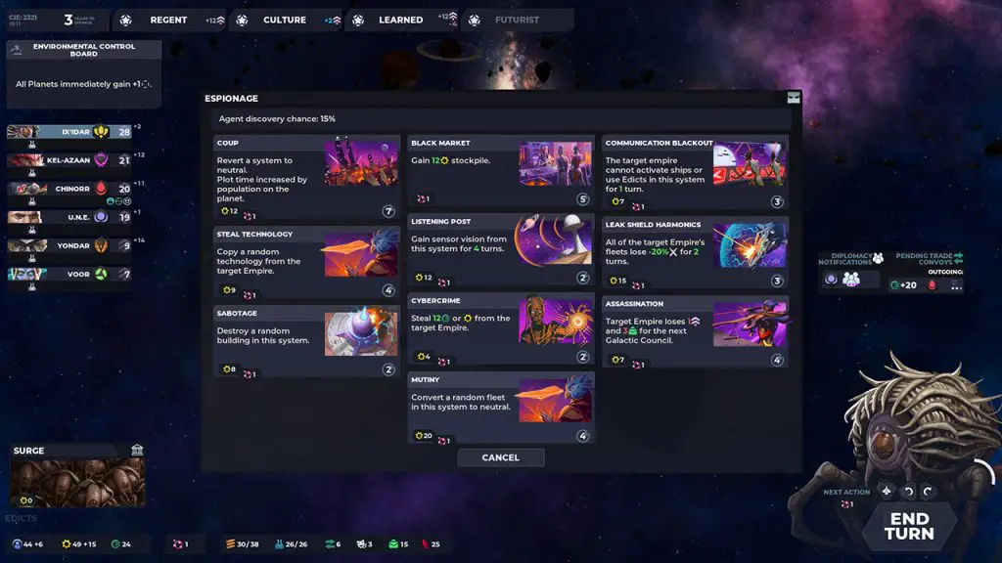Open the Regent council tab

(169, 20)
